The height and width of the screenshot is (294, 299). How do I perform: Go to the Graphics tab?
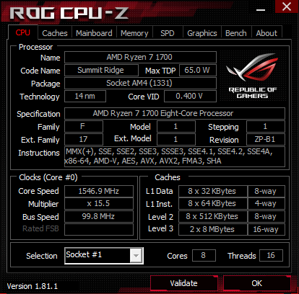[x=202, y=33]
